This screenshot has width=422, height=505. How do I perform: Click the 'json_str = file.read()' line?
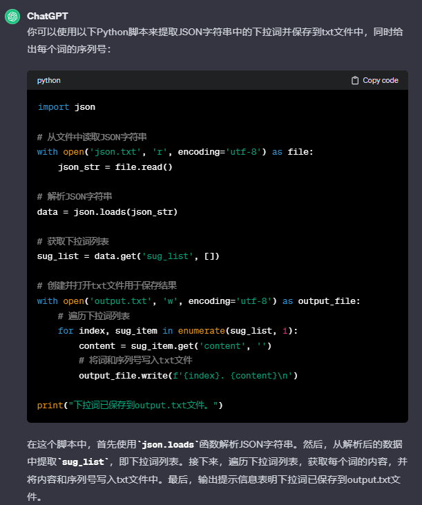(115, 166)
